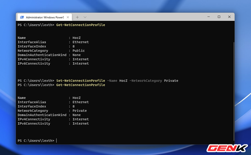Minimize the Windows Terminal window
The image size is (251, 155).
point(209,17)
